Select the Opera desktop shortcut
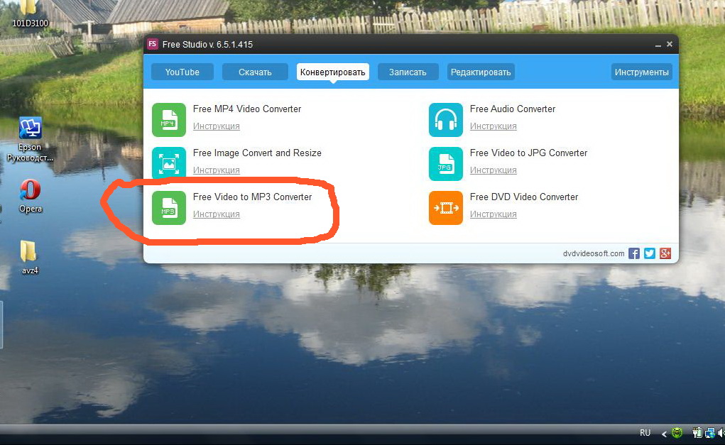 pyautogui.click(x=30, y=196)
